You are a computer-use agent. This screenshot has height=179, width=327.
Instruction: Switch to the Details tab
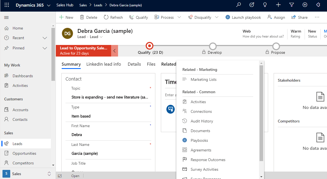(134, 64)
